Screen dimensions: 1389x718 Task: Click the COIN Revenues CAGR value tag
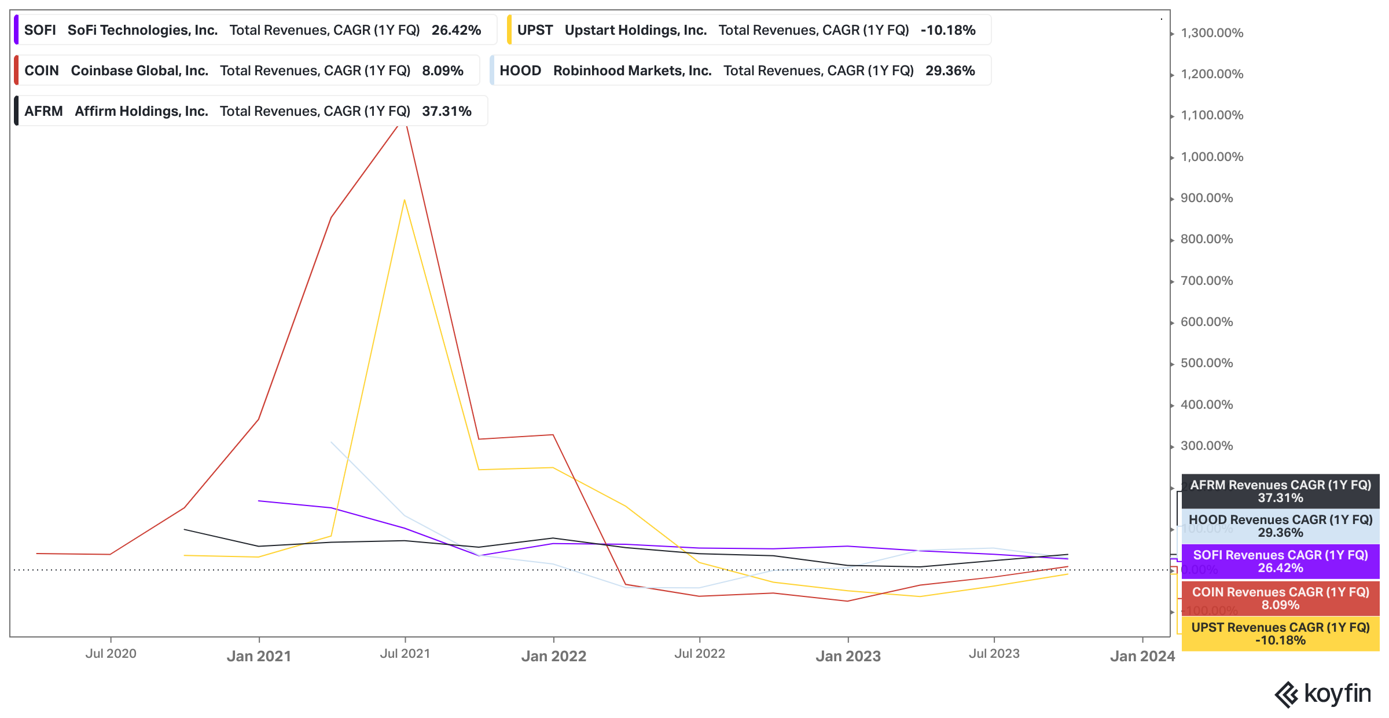click(x=1280, y=598)
